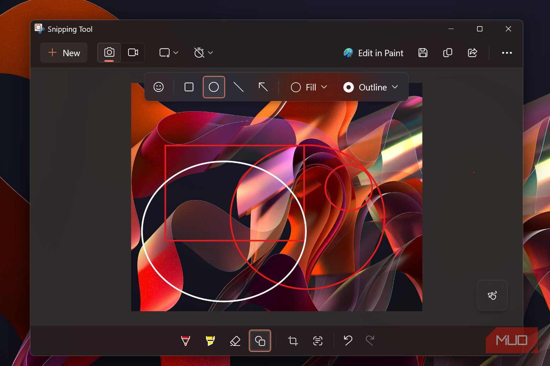
Task: Minimize the Snipping Tool window
Action: coord(451,29)
